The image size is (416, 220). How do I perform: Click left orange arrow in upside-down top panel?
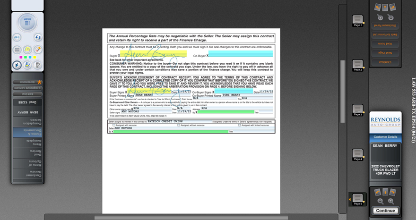(x=378, y=7)
